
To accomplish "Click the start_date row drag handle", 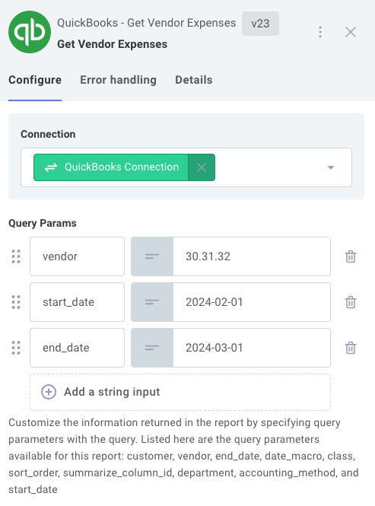I will tap(16, 302).
